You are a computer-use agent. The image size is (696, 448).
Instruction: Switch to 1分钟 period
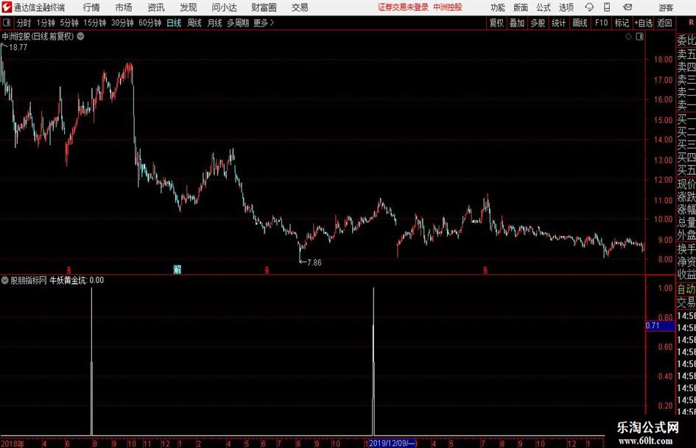[x=46, y=23]
